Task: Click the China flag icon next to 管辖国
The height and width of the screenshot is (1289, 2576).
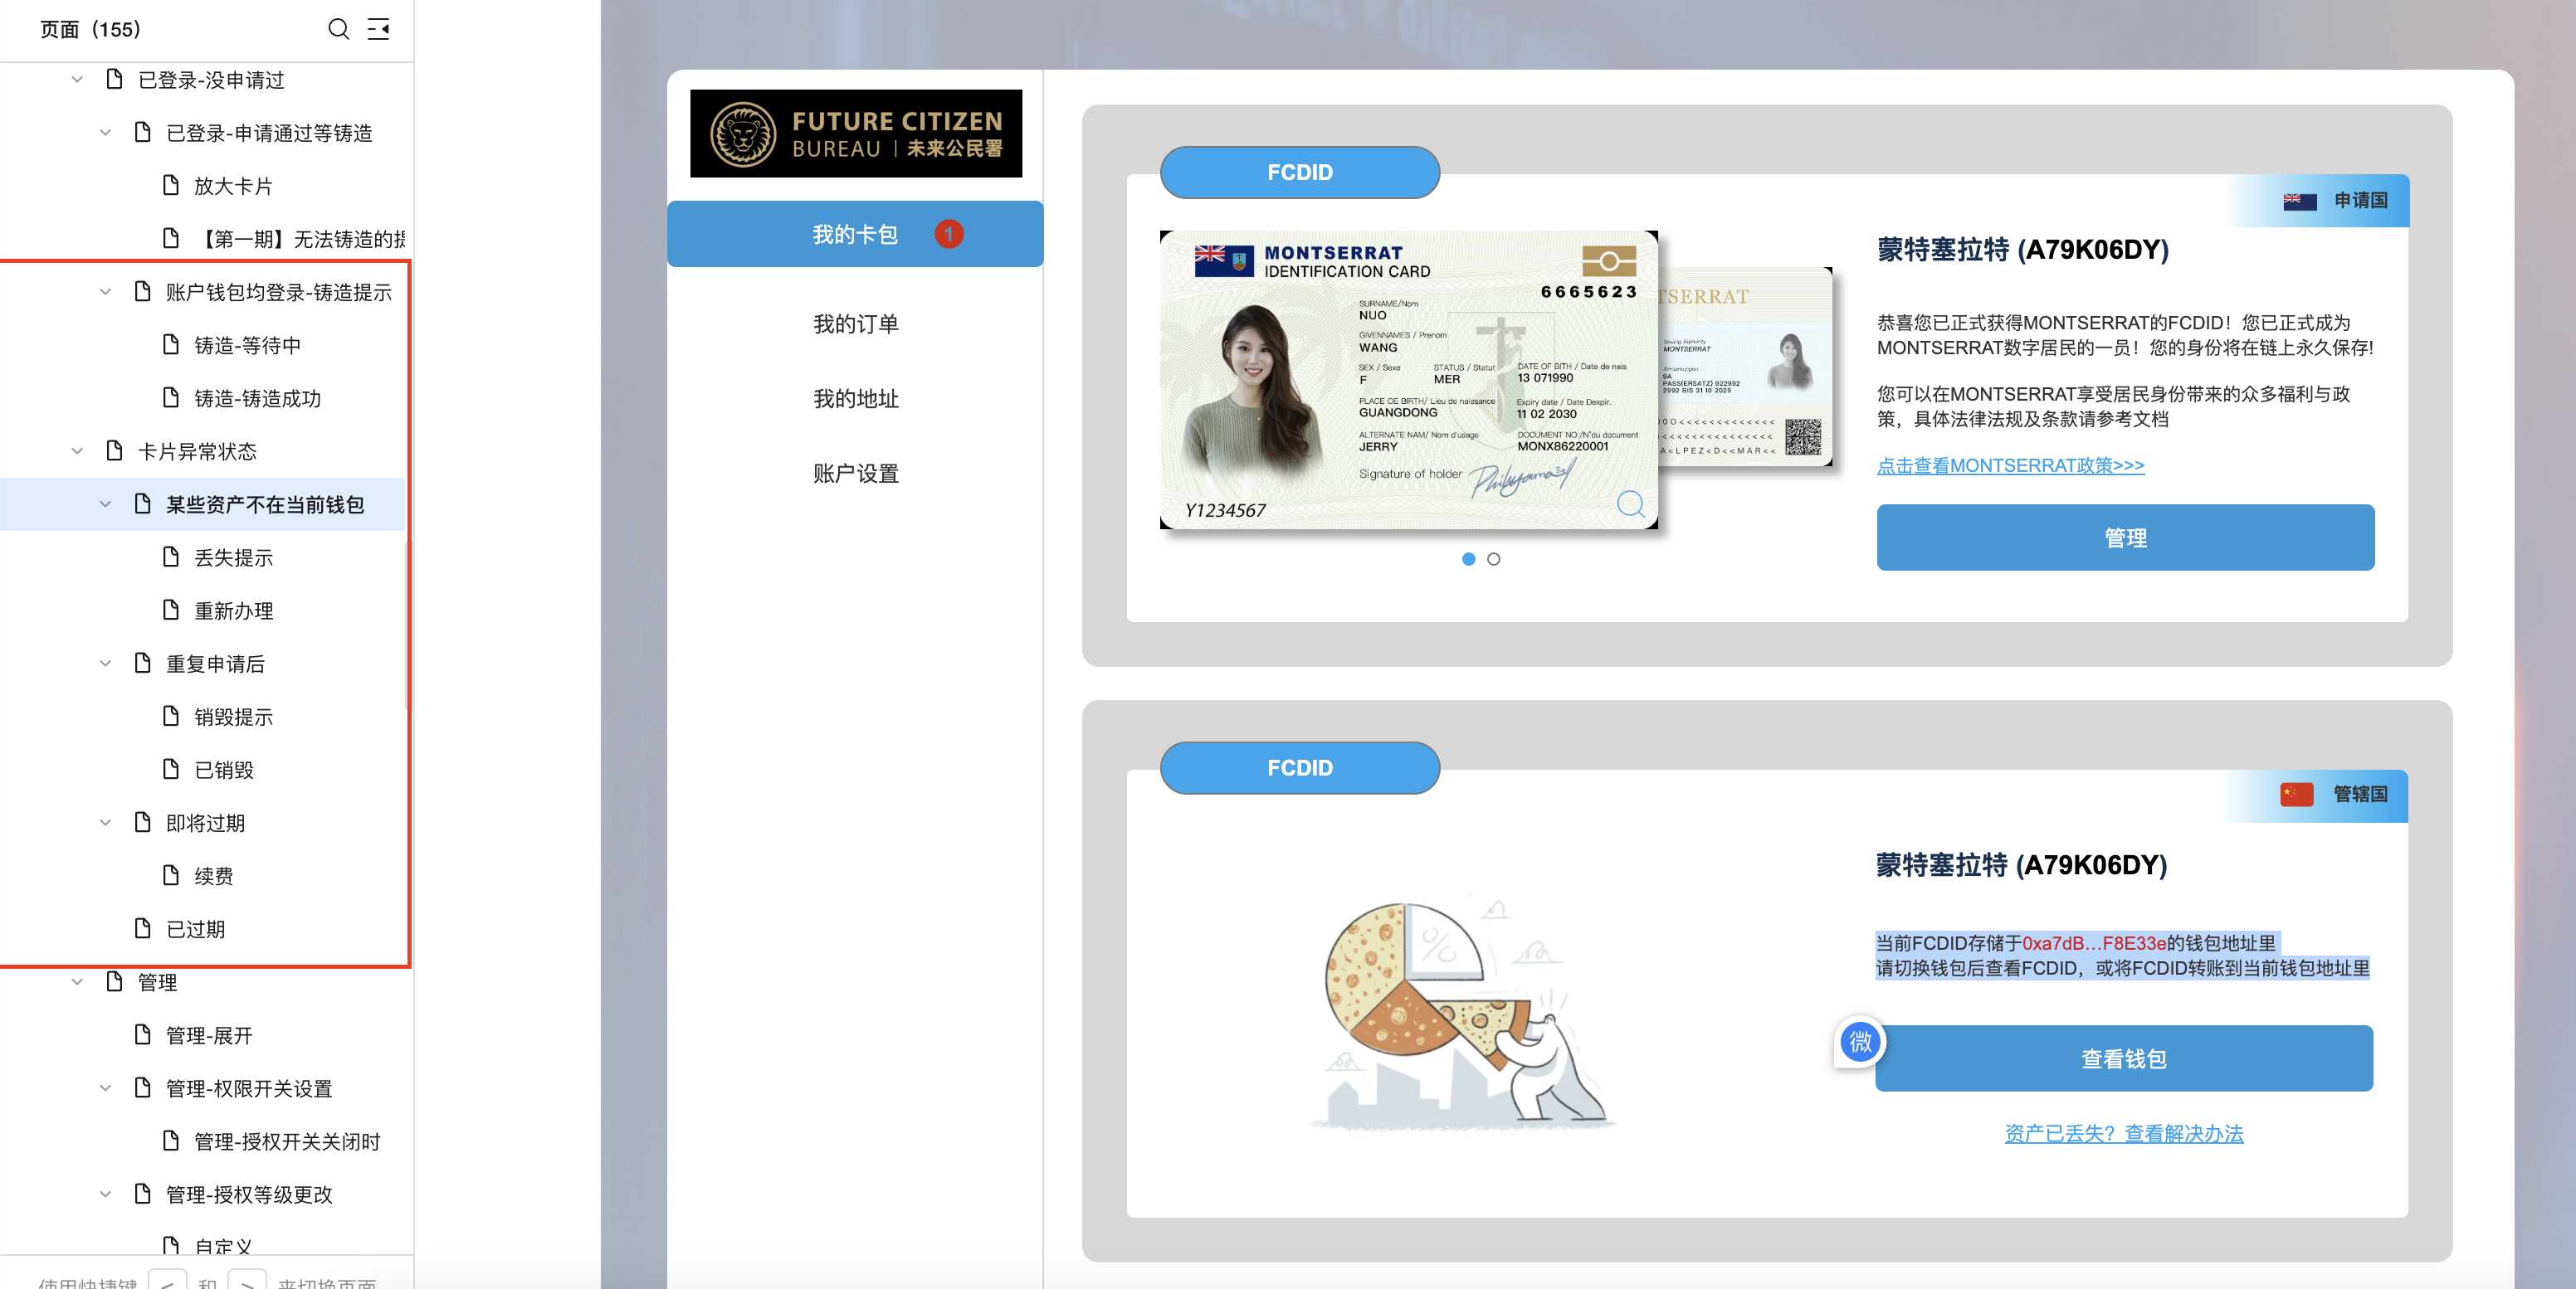Action: (2296, 795)
